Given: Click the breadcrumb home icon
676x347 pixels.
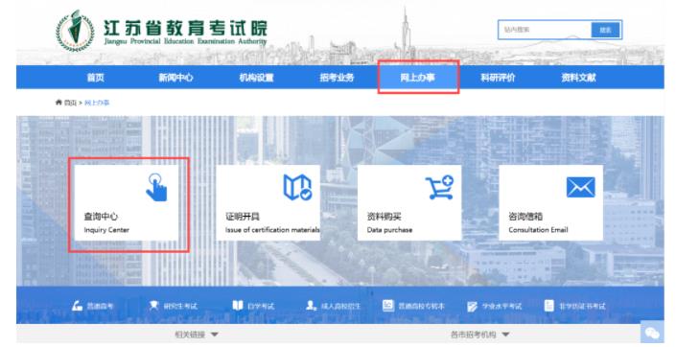Looking at the screenshot, I should (x=58, y=103).
